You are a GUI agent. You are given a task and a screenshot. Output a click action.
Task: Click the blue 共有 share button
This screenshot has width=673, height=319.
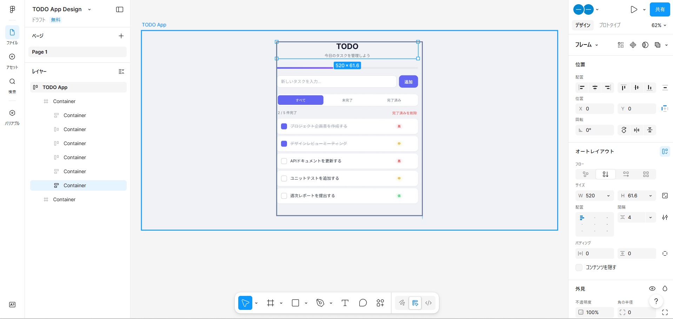click(660, 9)
